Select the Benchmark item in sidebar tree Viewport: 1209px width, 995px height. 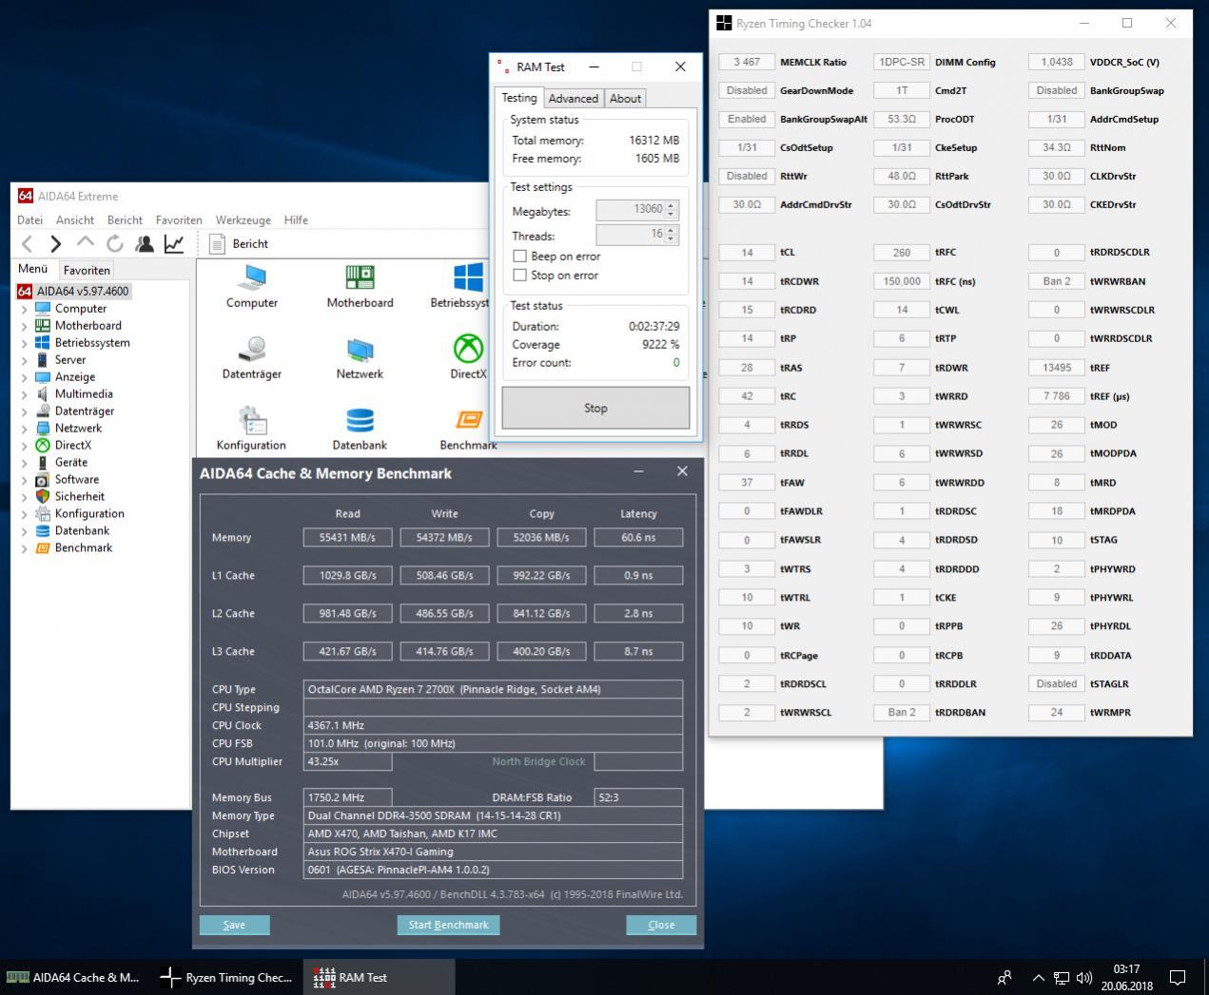[83, 547]
